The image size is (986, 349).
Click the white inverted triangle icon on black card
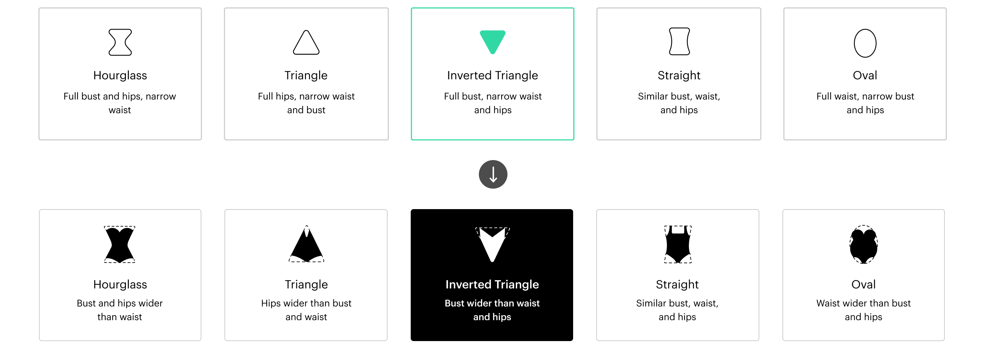(492, 244)
